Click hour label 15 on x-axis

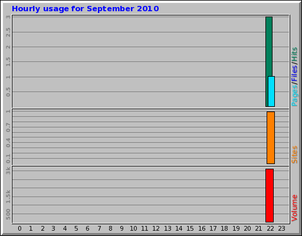190,228
